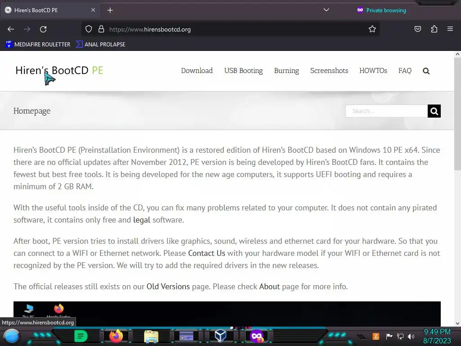Open the blue window app in taskbar
Viewport: 461px width, 346px height.
[x=186, y=336]
